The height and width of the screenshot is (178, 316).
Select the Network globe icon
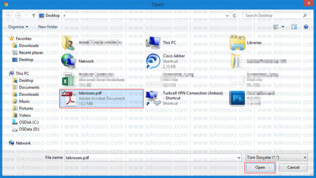click(x=69, y=61)
